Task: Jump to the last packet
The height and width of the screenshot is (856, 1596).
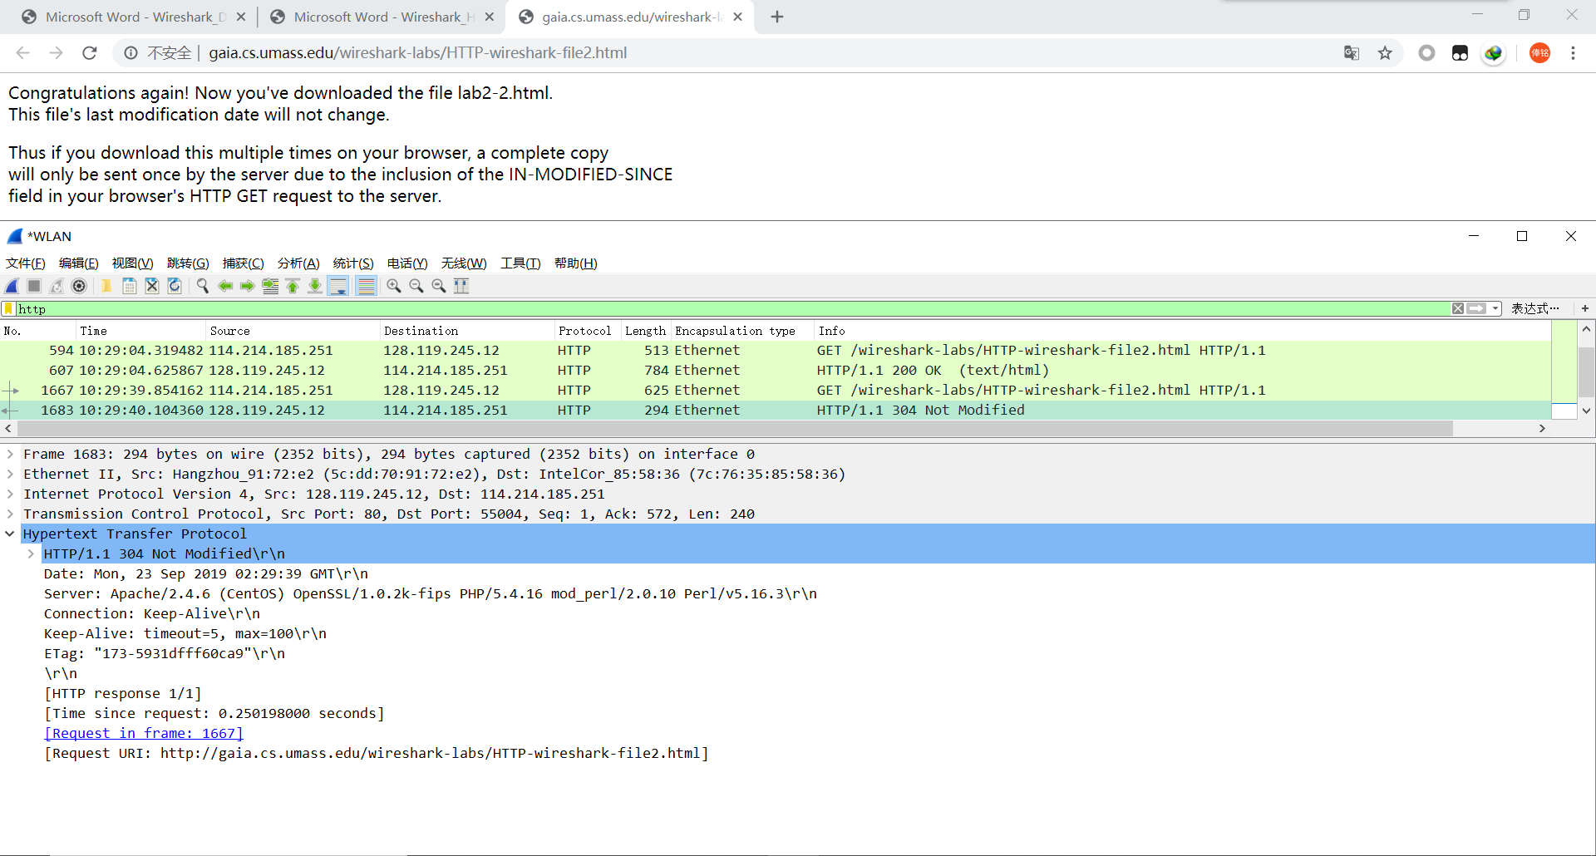Action: 315,286
